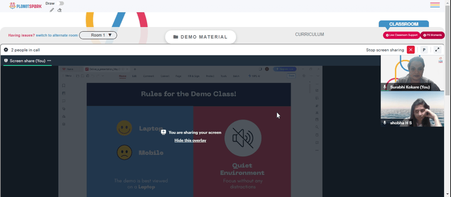Screen dimensions: 451x197
Task: Toggle the Draw switch on
Action: 60,4
